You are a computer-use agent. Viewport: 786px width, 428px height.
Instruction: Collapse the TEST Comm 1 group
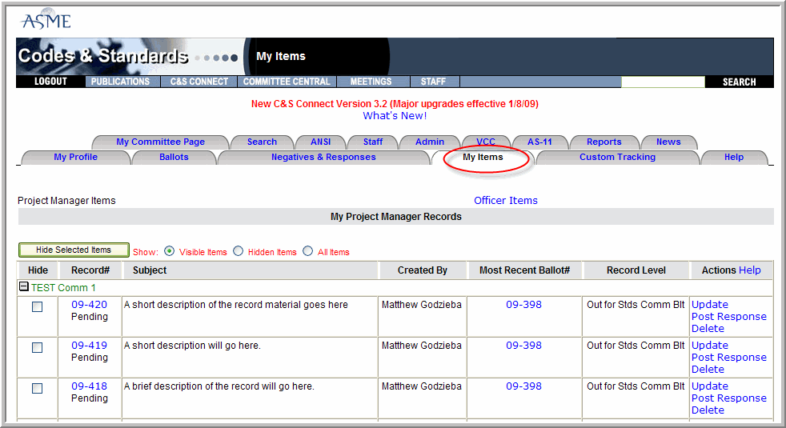point(23,286)
